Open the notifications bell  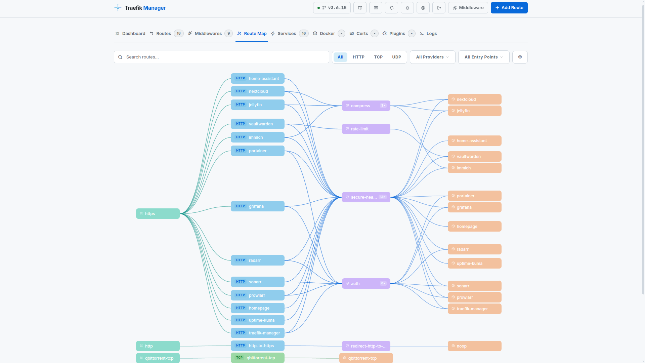pos(392,8)
